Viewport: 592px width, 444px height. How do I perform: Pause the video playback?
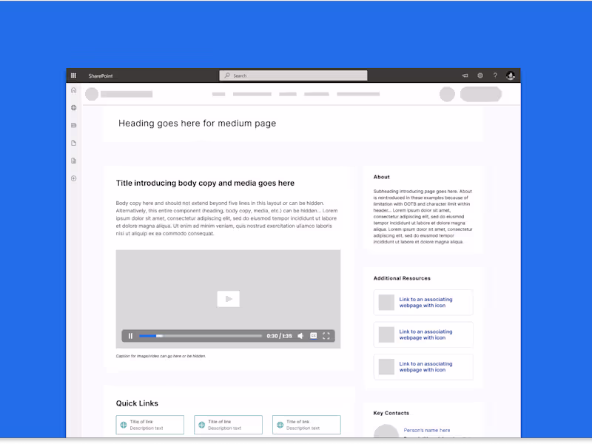point(131,336)
